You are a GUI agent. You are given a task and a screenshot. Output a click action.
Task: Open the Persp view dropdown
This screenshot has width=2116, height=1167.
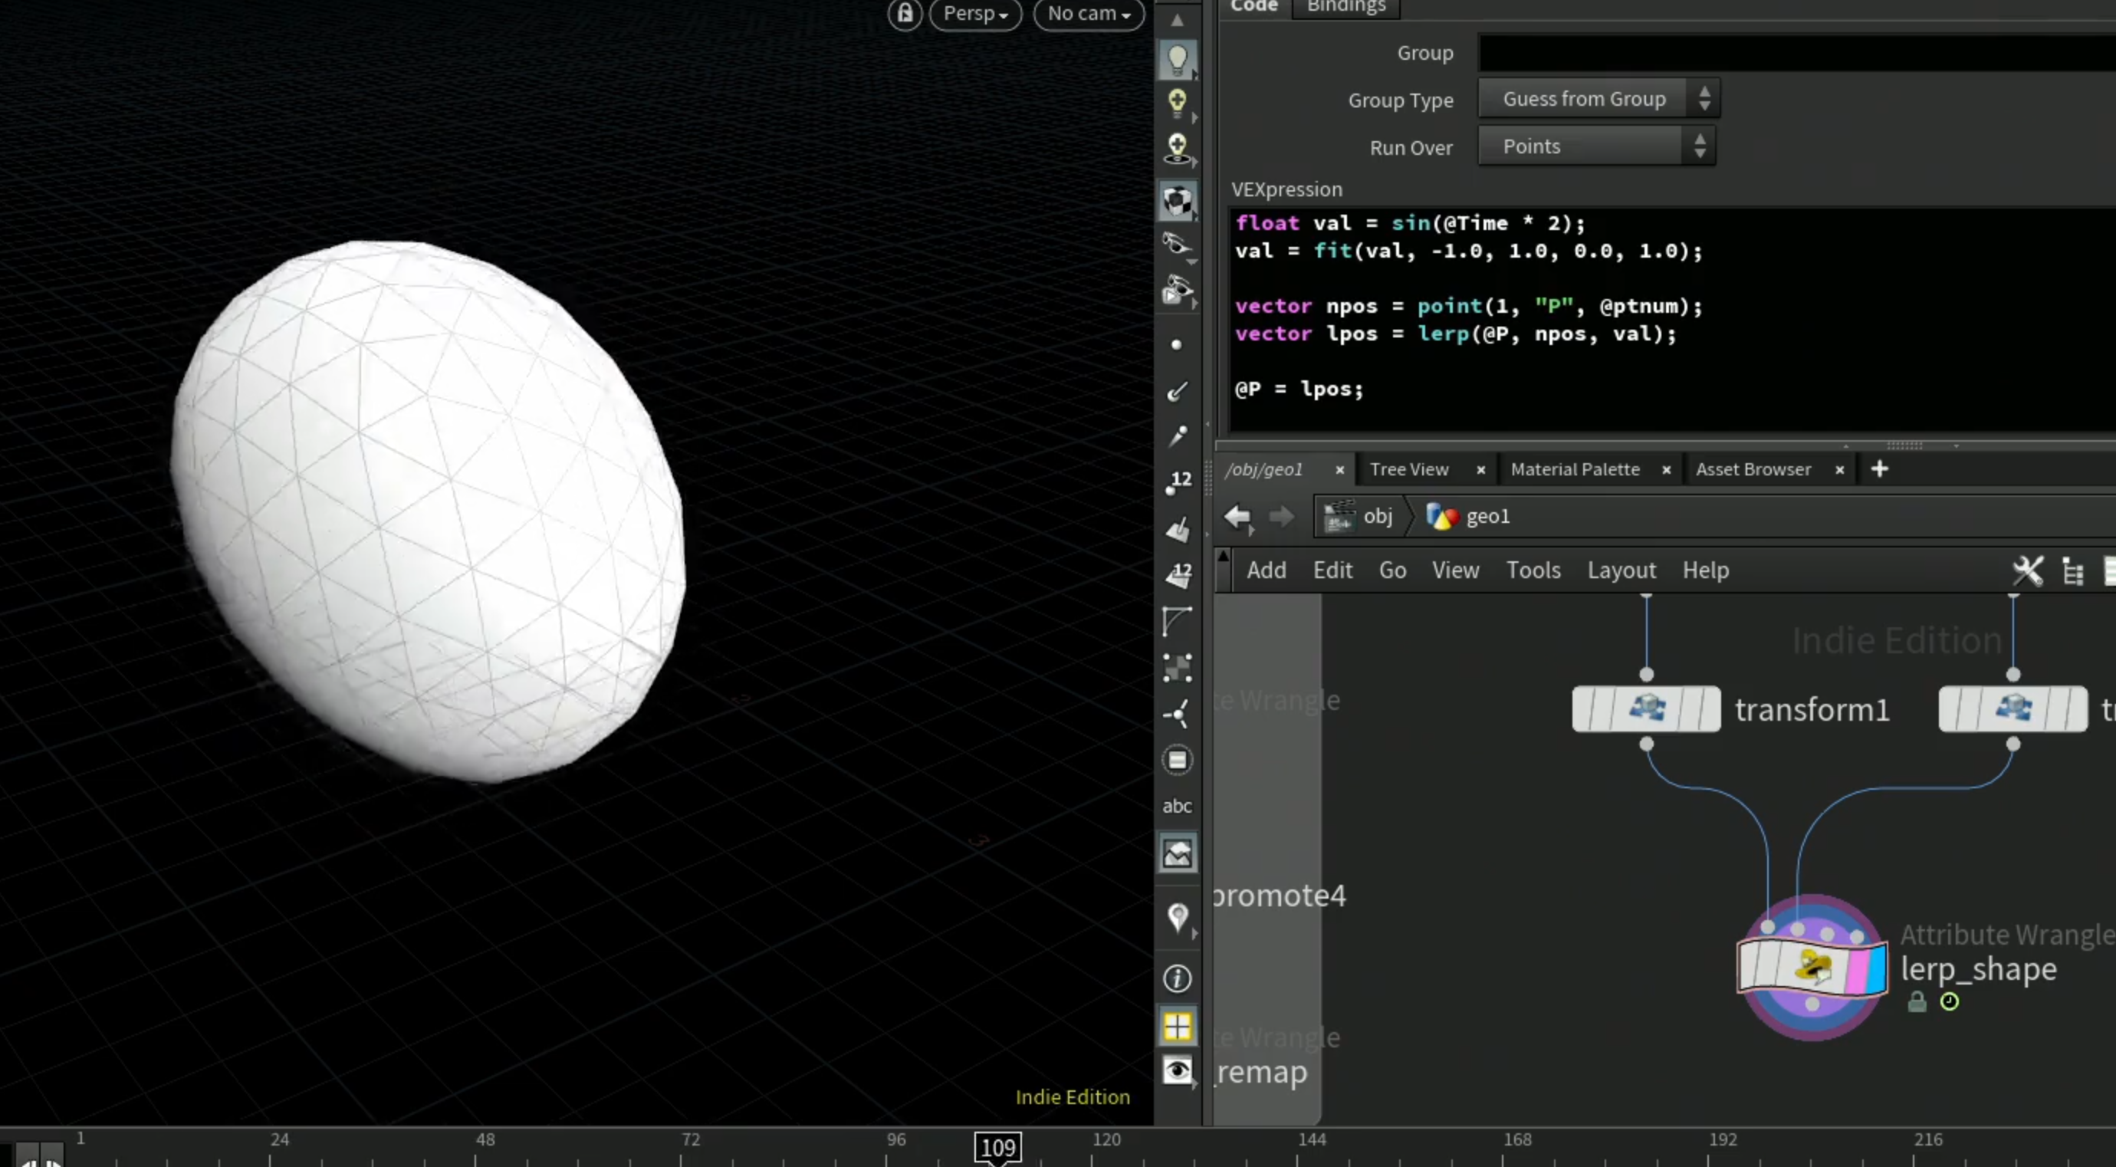tap(975, 14)
